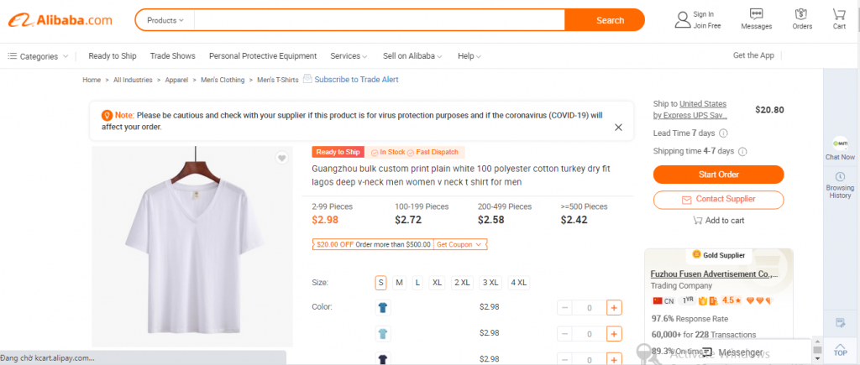Viewport: 860px width, 365px height.
Task: Click the Sign In person icon
Action: tap(683, 20)
